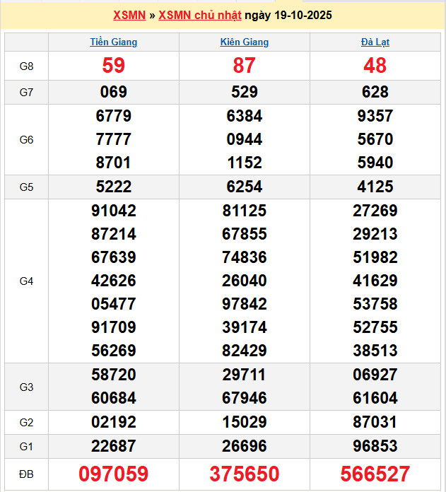Open the Đà Lạt province link

pos(375,42)
